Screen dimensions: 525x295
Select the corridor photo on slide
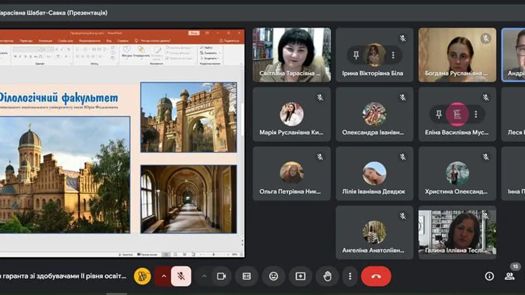189,199
